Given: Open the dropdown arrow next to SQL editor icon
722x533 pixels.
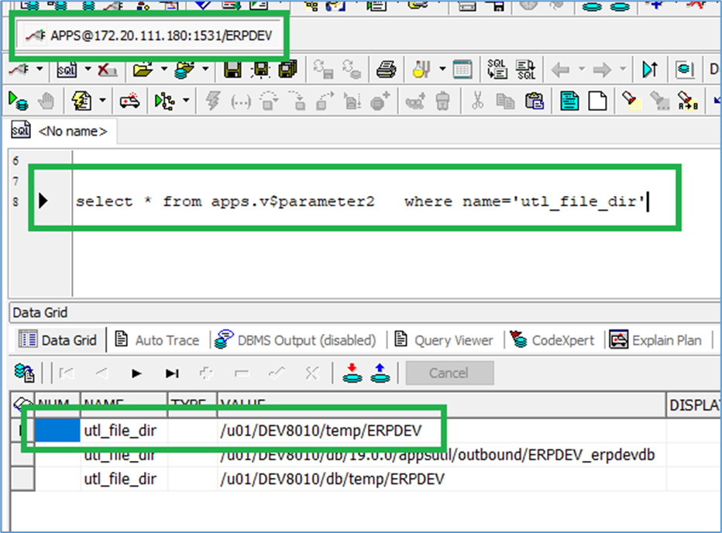Looking at the screenshot, I should coord(87,70).
